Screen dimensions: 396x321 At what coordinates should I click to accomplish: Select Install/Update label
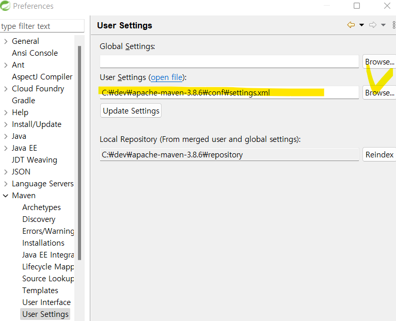point(37,124)
